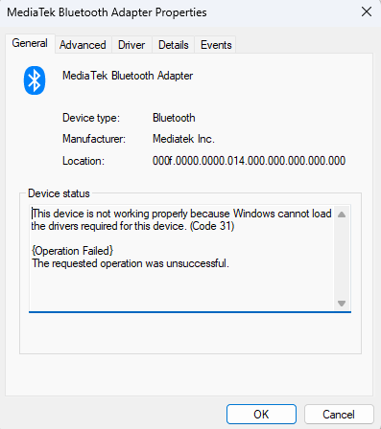Open the Driver tab
This screenshot has width=381, height=429.
click(131, 45)
